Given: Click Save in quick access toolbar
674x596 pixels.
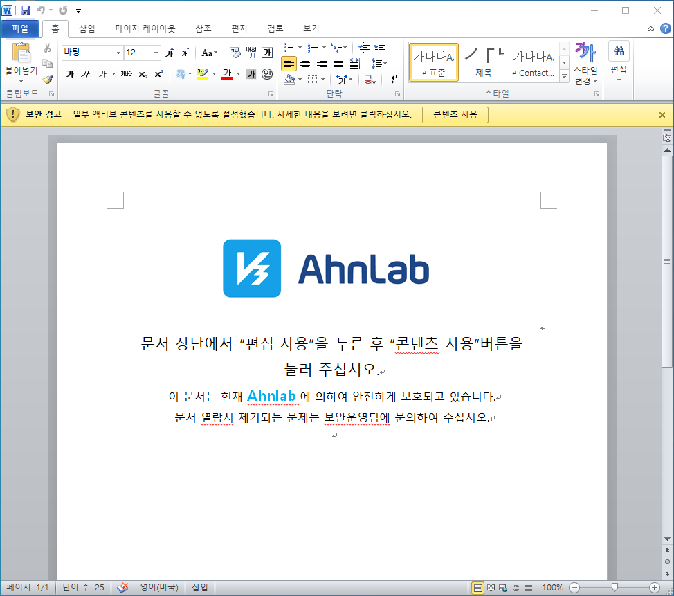Looking at the screenshot, I should (26, 10).
